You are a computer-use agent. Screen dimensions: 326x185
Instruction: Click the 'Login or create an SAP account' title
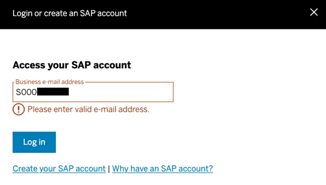point(70,13)
